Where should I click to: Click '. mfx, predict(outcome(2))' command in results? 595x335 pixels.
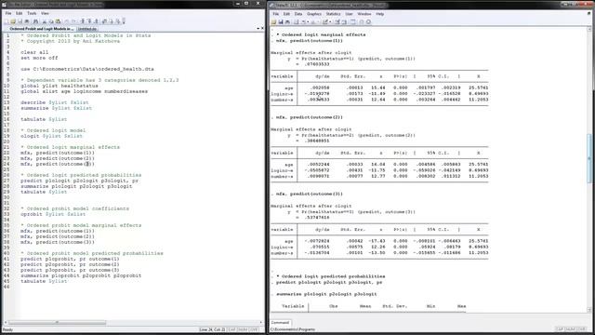point(307,117)
